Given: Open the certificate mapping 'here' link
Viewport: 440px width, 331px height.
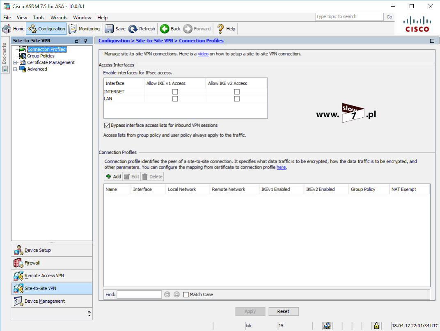Looking at the screenshot, I should coord(281,167).
